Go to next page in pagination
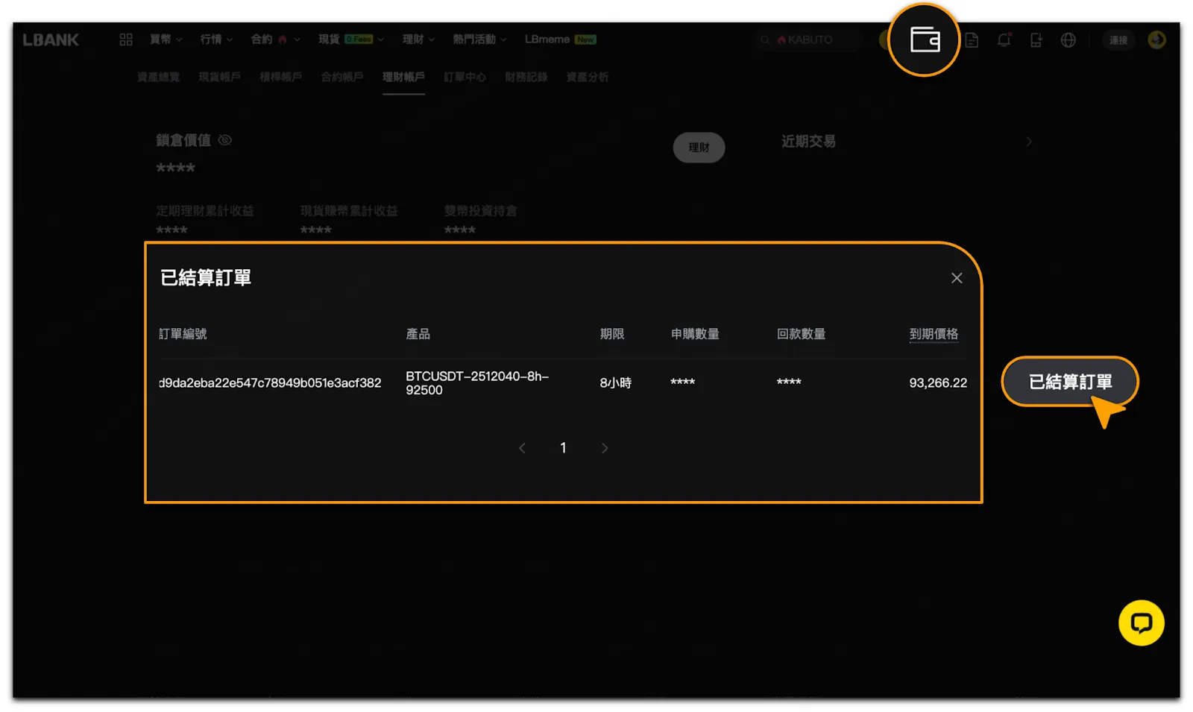 pos(605,448)
